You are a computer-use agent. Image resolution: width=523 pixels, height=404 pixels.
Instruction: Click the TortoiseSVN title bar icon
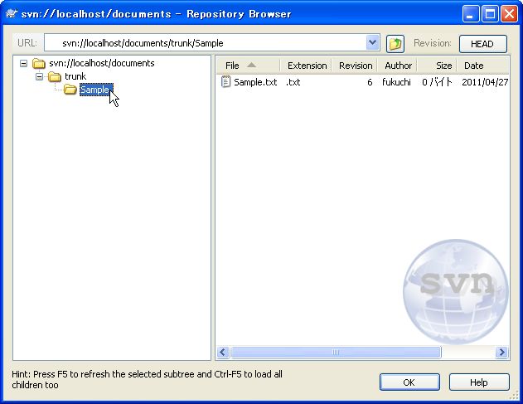pyautogui.click(x=12, y=14)
